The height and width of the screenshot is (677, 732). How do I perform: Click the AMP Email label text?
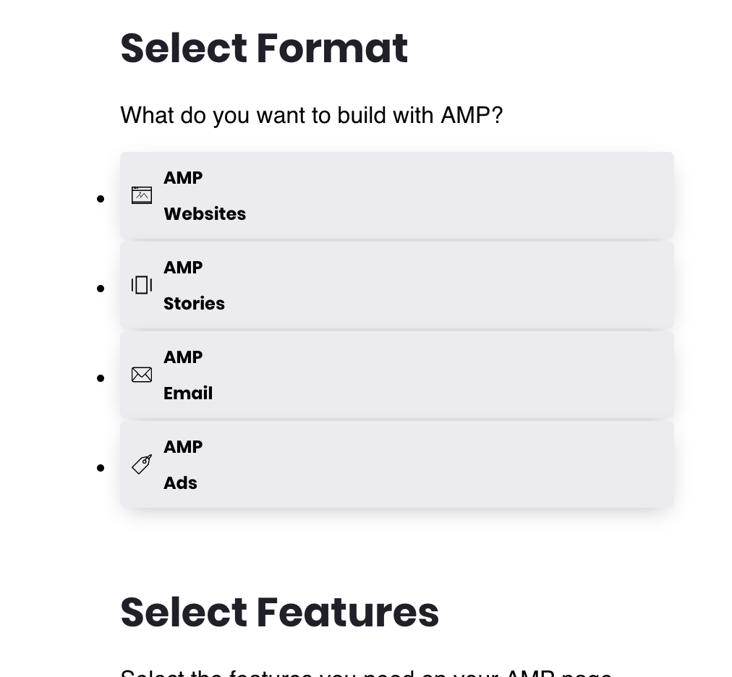click(x=188, y=375)
